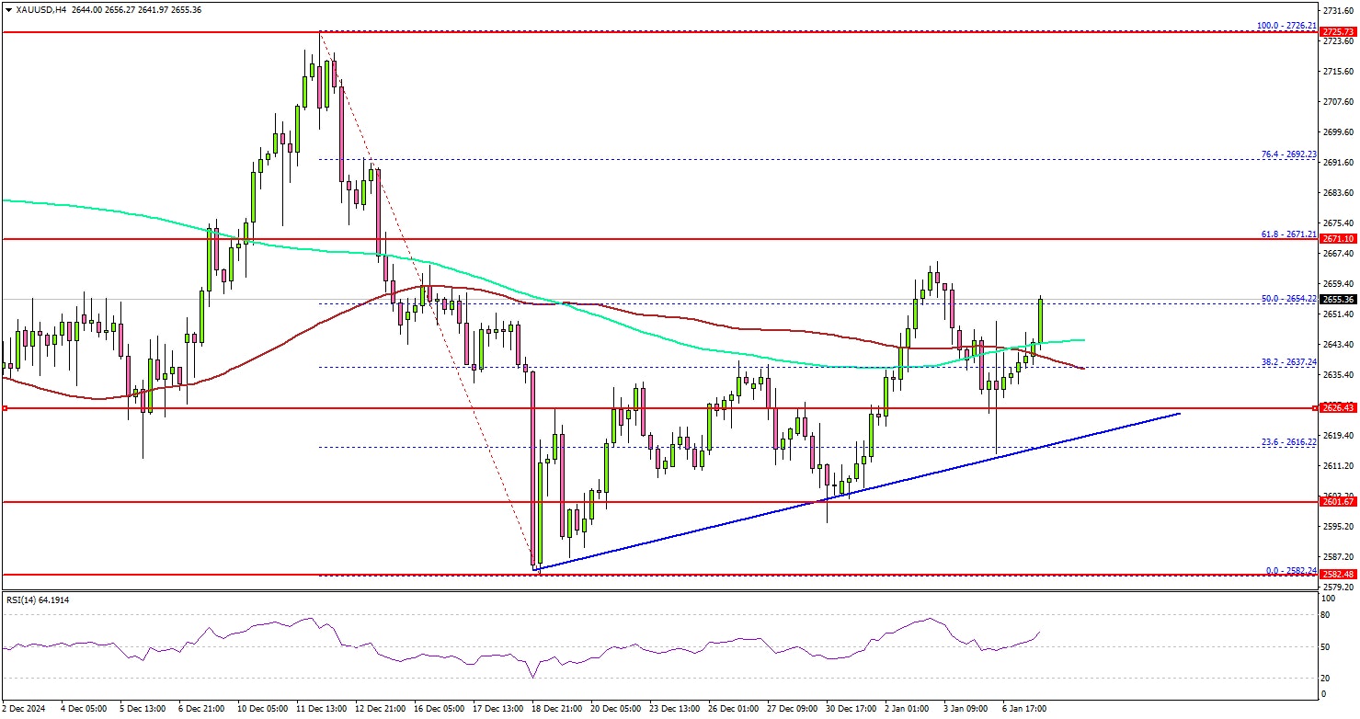Click the Fibonacci 23.6 - 2616.22 label
Screen dimensions: 1360x719
[1290, 442]
